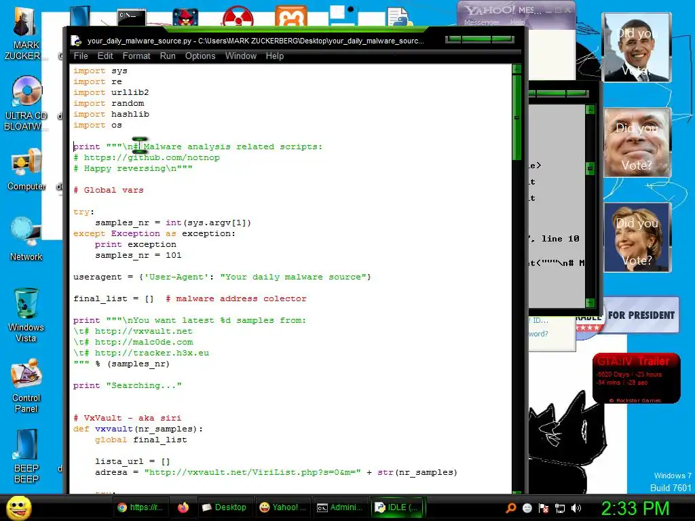Click the 'http://vxvault.net' line in code
The image size is (695, 521).
pyautogui.click(x=133, y=331)
